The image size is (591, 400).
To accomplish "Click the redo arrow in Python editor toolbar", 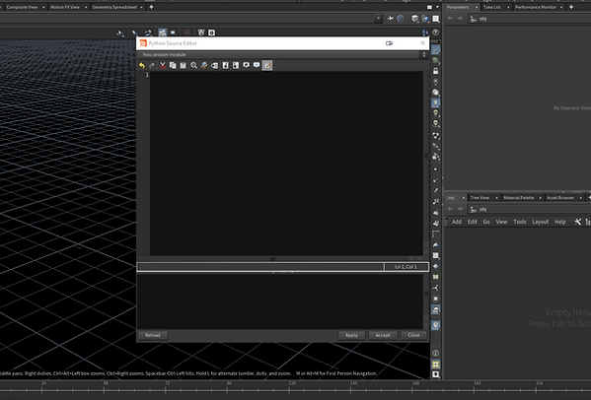I will click(x=152, y=65).
